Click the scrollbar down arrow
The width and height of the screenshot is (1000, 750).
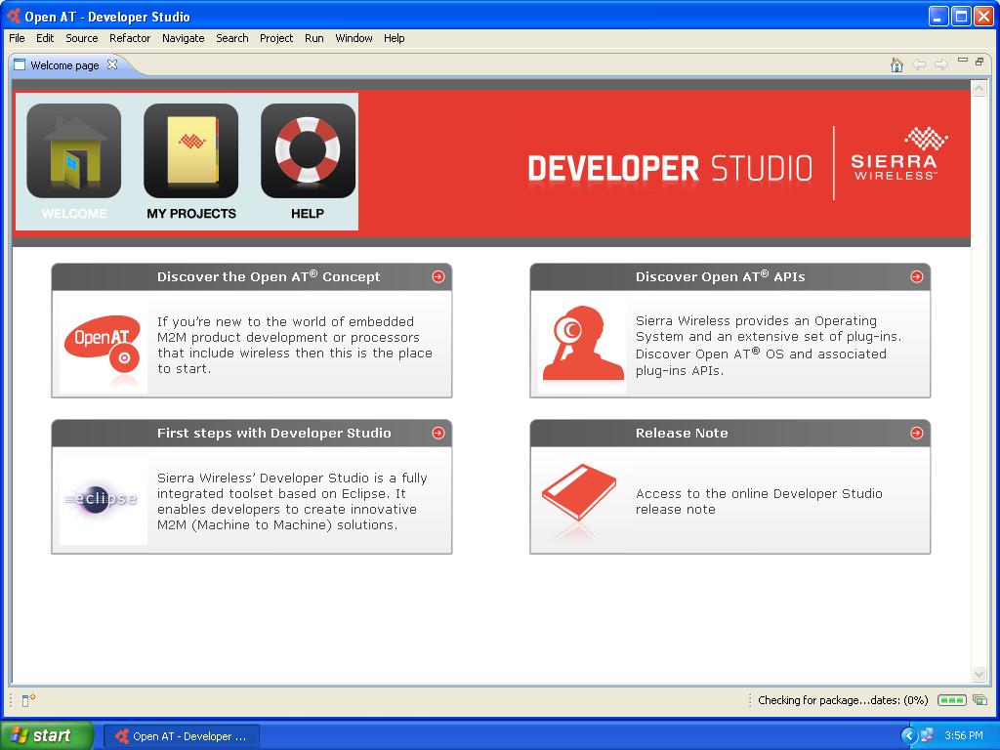pos(979,674)
